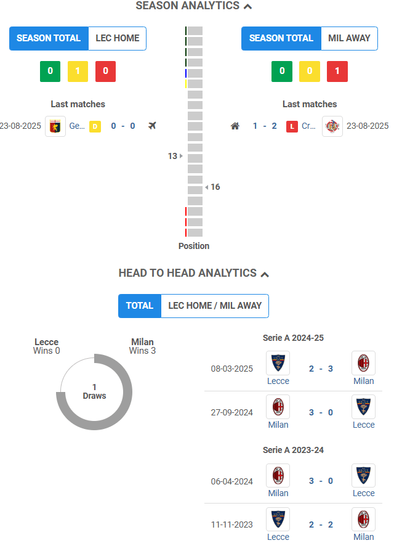
Task: Collapse the Season Analytics section
Action: tap(247, 6)
